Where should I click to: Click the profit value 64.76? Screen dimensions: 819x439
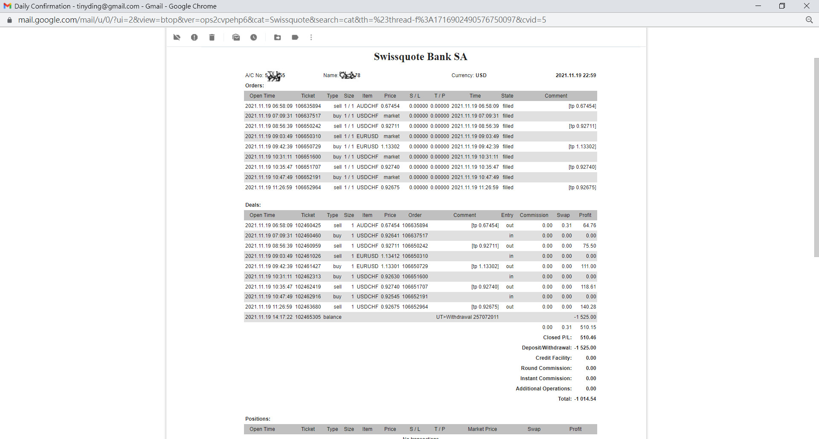pyautogui.click(x=590, y=225)
